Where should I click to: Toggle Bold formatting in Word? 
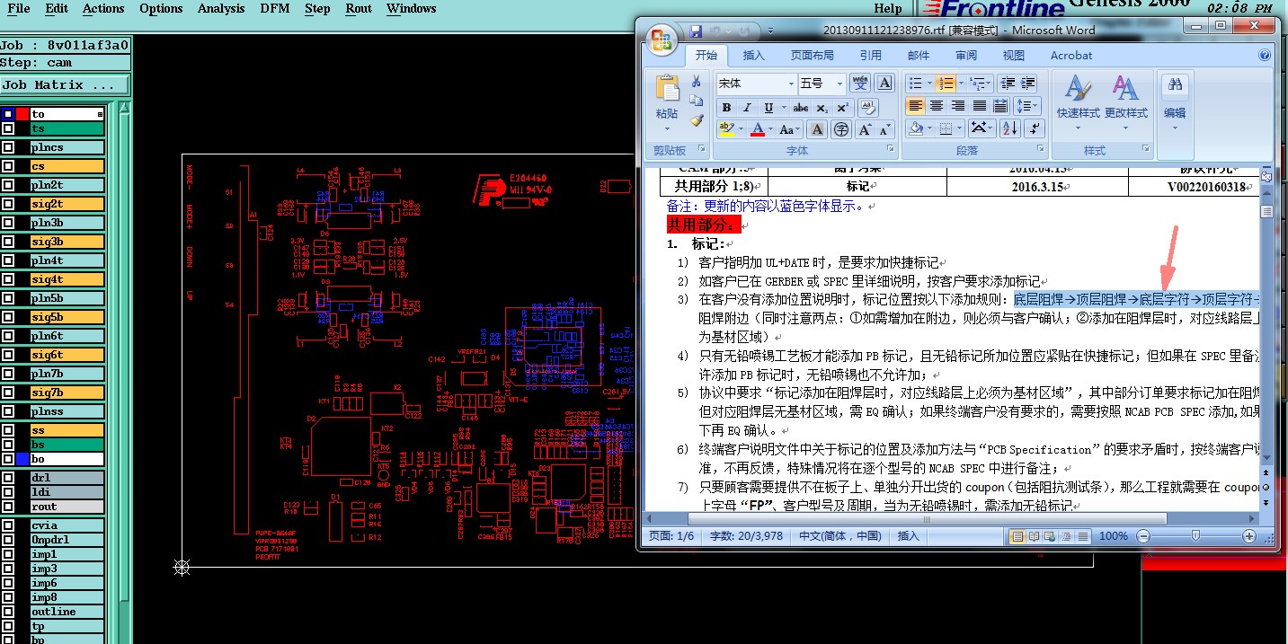tap(725, 108)
